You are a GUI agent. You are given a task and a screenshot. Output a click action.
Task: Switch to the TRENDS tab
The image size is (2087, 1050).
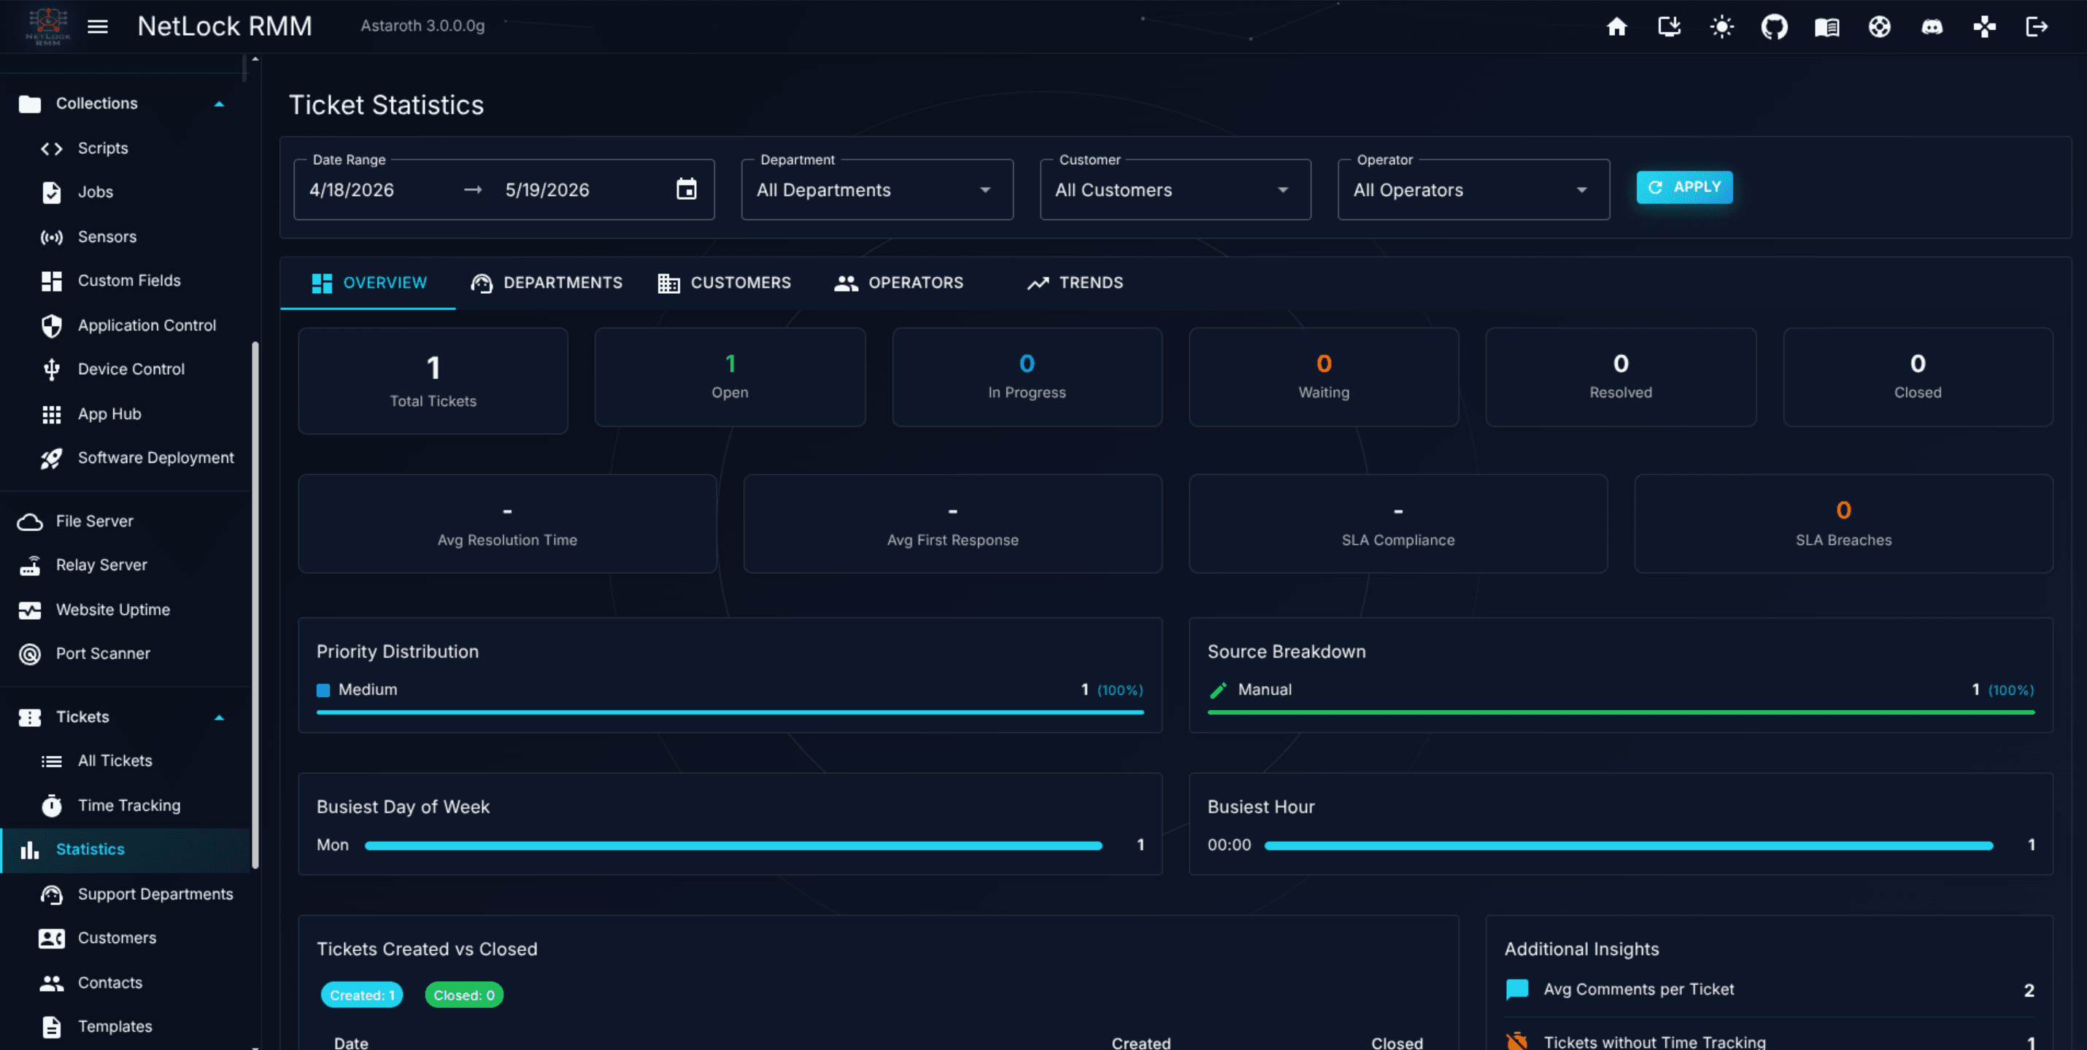[x=1075, y=282]
